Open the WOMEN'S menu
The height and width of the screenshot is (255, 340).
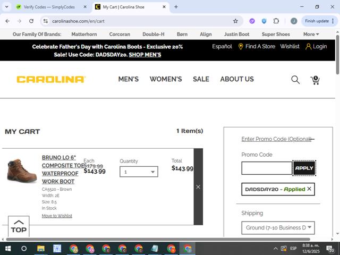tap(166, 79)
